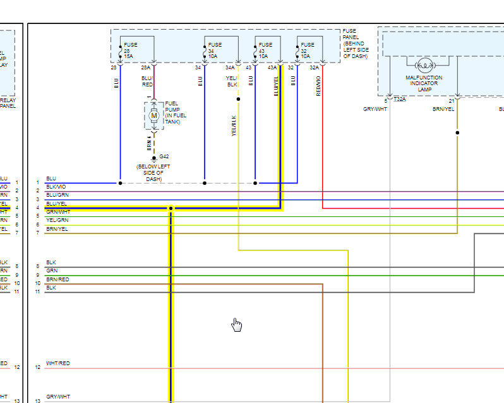Select the BRN/YEL wire label at pin 7
The height and width of the screenshot is (403, 504).
click(57, 229)
